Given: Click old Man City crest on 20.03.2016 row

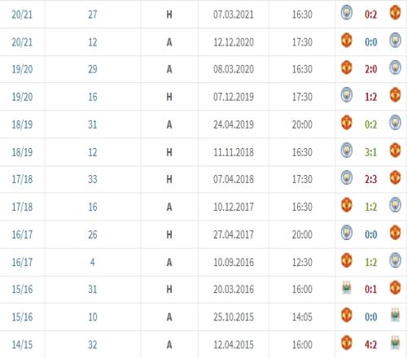Looking at the screenshot, I should (347, 288).
